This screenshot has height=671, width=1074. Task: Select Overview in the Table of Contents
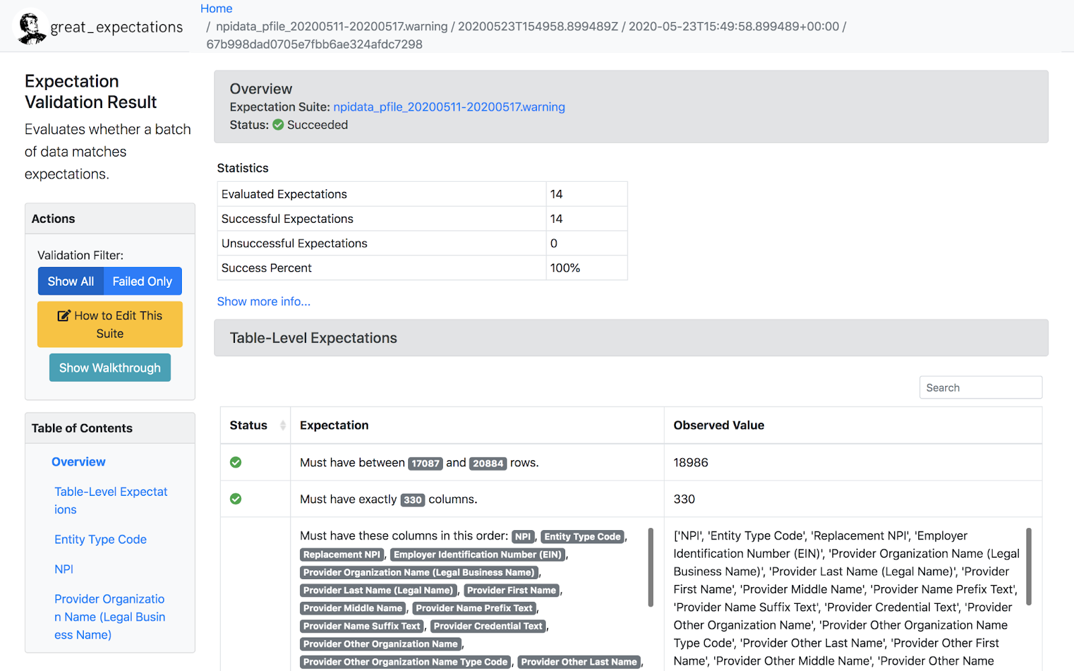(x=78, y=461)
